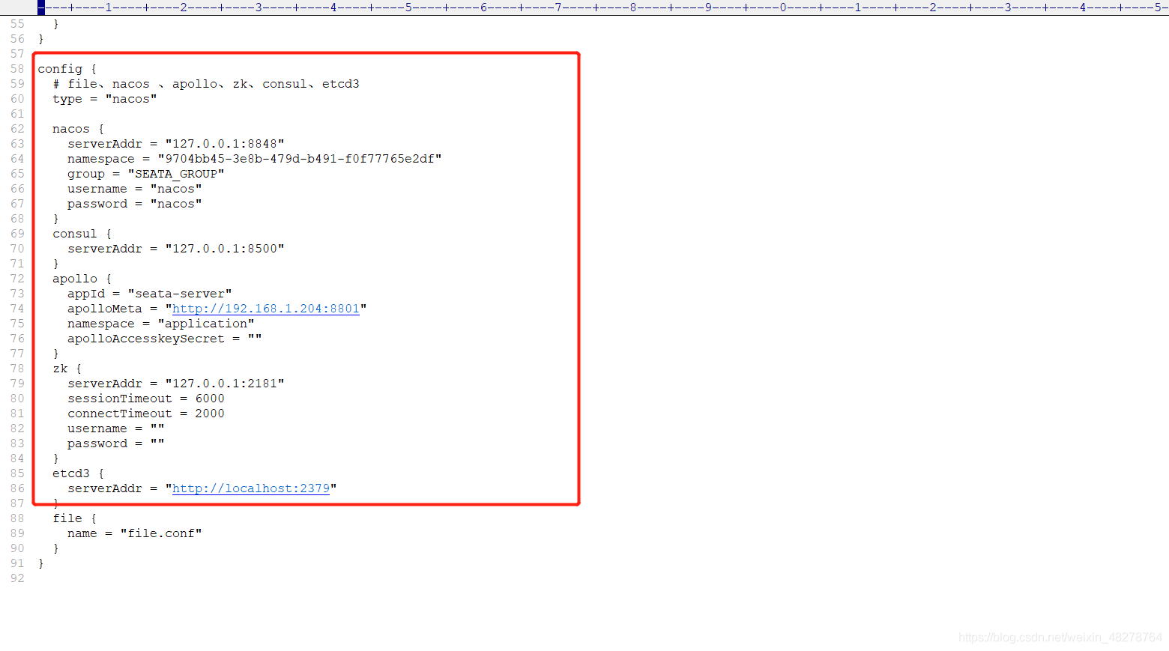Click the apolloAccesskeySecret line

click(x=165, y=339)
